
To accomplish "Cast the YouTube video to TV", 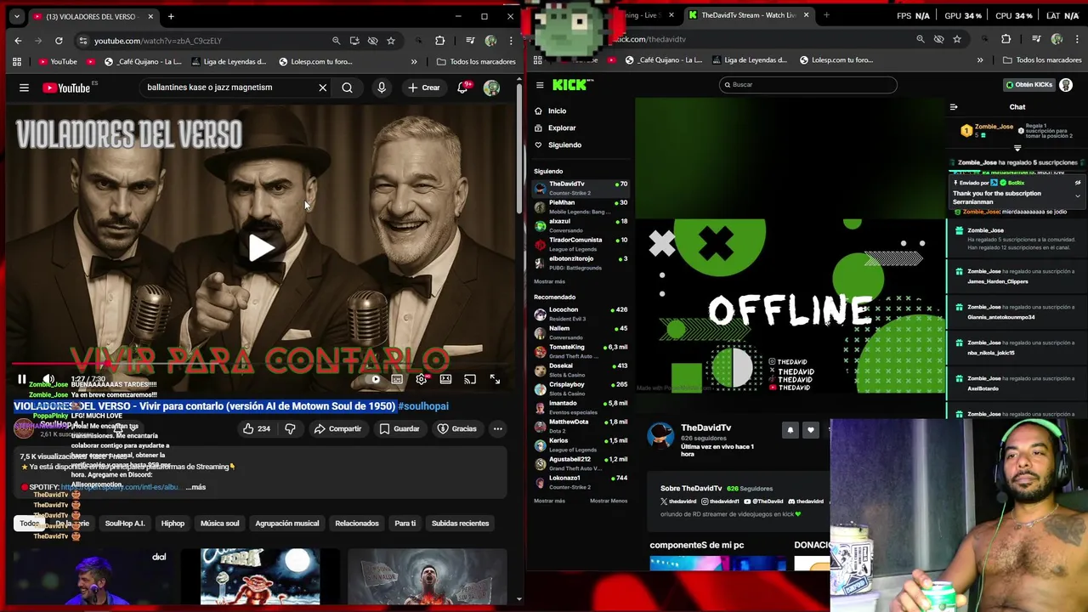I will pos(470,380).
